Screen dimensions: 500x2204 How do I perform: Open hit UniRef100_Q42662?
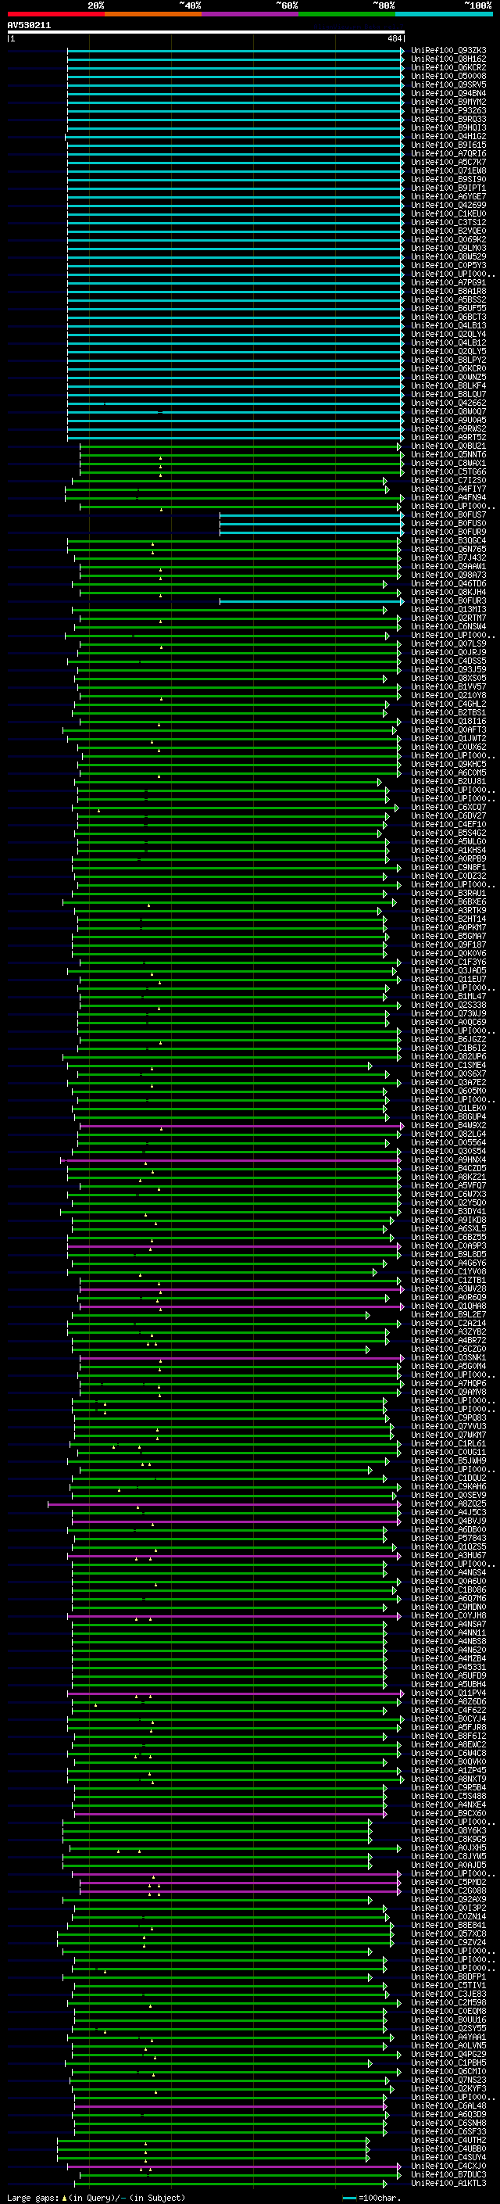(x=448, y=403)
